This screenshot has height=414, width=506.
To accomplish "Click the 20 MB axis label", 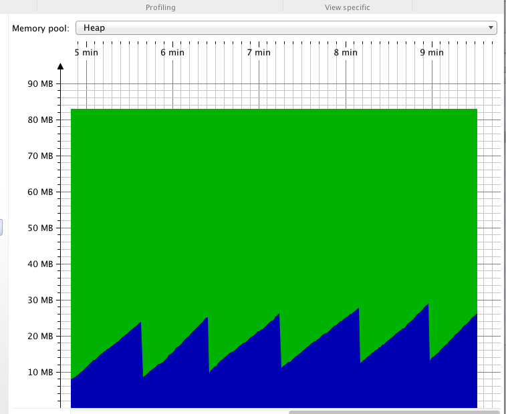I will click(x=40, y=337).
